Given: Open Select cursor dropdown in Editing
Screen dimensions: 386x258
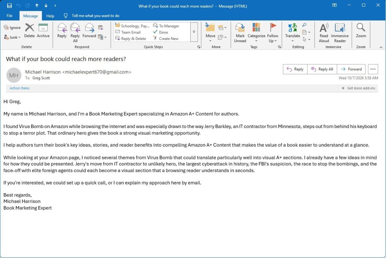Looking at the screenshot, I should [x=306, y=39].
